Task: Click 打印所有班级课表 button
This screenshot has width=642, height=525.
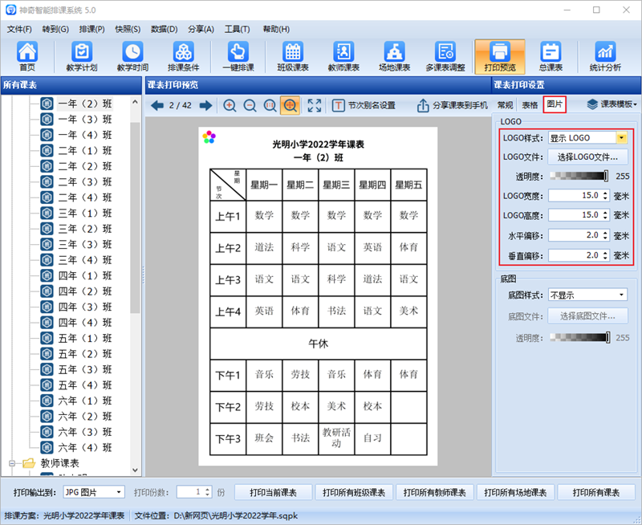Action: [x=354, y=493]
